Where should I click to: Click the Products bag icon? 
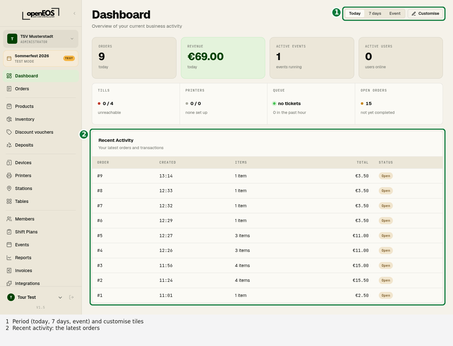tap(9, 106)
